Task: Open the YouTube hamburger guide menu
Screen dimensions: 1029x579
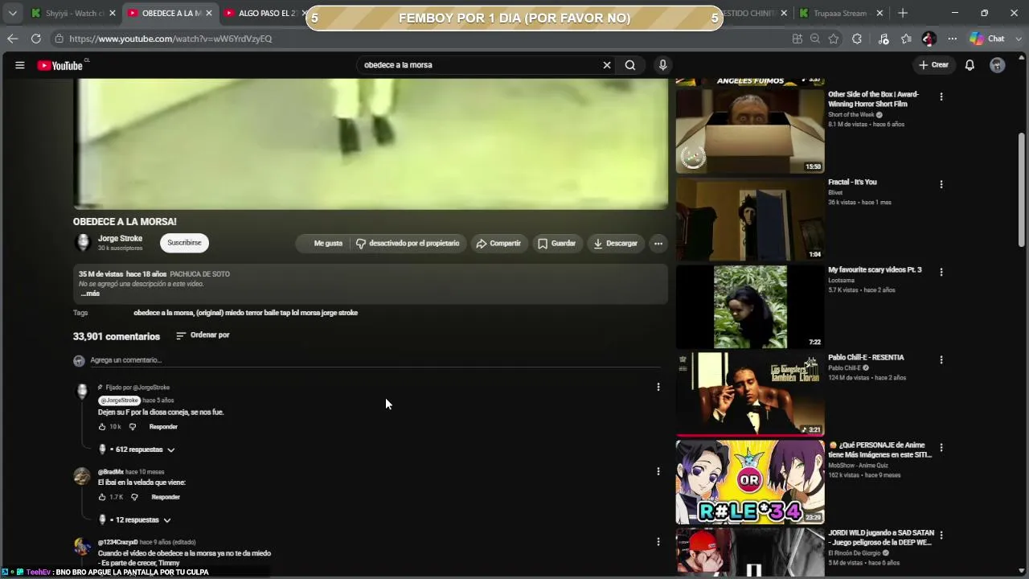Action: (x=20, y=65)
